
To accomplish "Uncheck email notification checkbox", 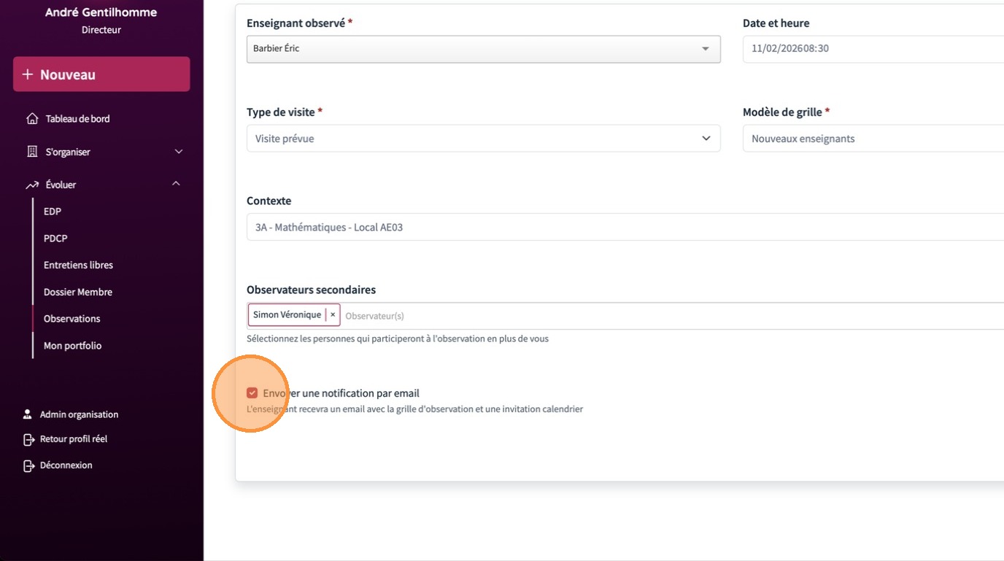I will pos(252,393).
